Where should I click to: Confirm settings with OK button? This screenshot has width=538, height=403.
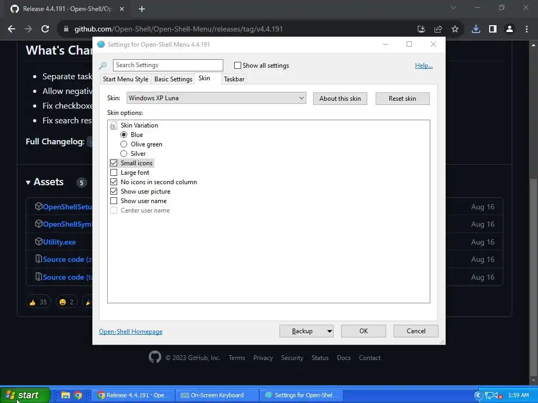[x=364, y=331]
